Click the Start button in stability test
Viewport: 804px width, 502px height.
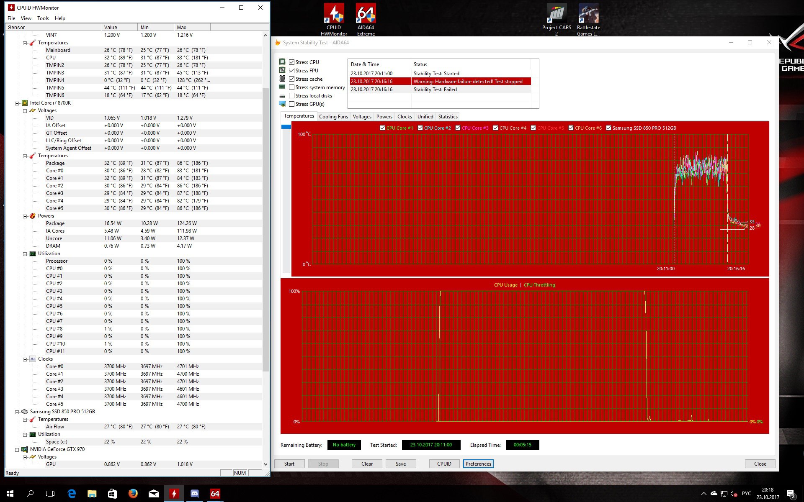coord(289,464)
